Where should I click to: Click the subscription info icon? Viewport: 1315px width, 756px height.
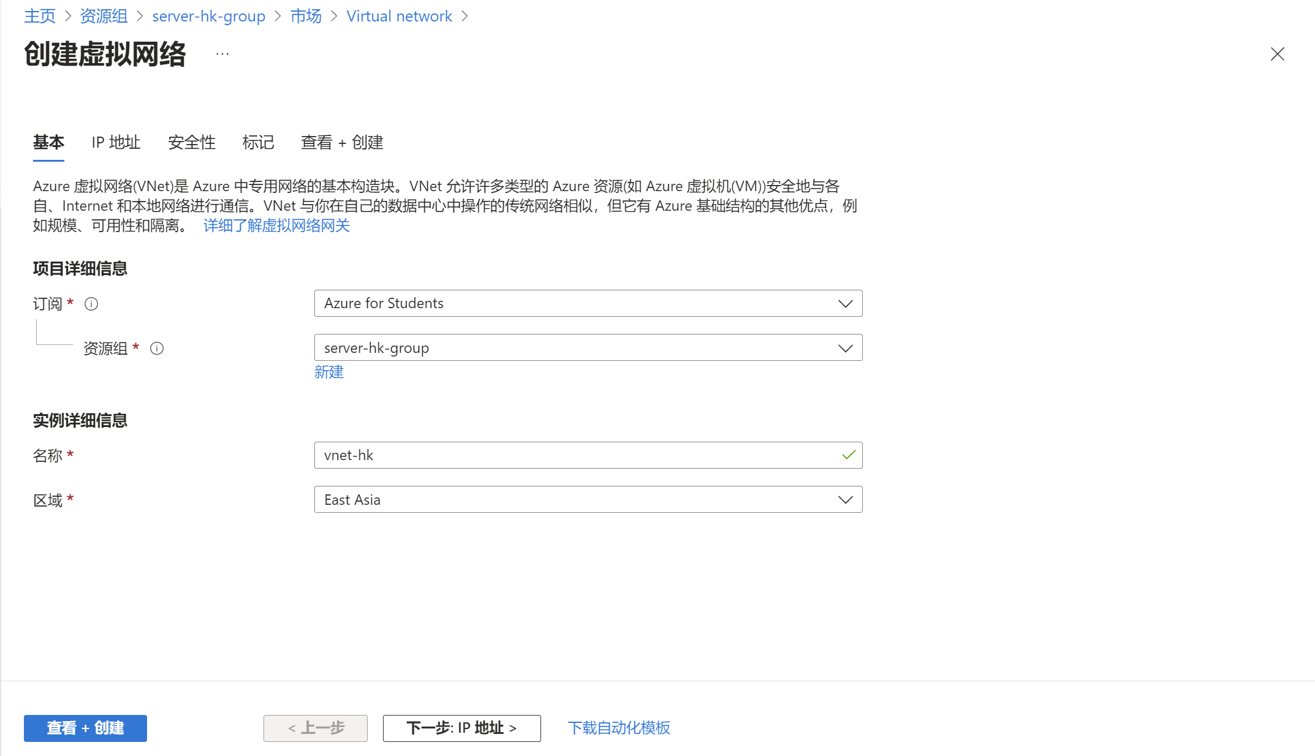[x=91, y=304]
